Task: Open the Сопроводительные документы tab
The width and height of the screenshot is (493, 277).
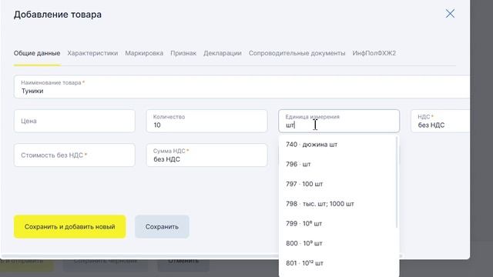Action: click(297, 53)
